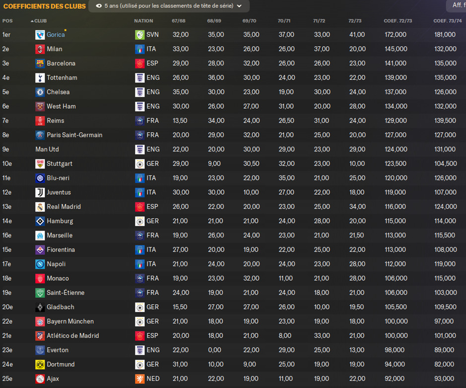Open the Gorica club name link
This screenshot has width=466, height=388.
pyautogui.click(x=56, y=35)
